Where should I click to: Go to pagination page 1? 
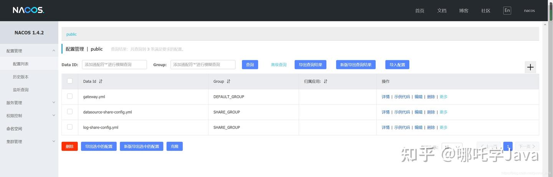(508, 146)
